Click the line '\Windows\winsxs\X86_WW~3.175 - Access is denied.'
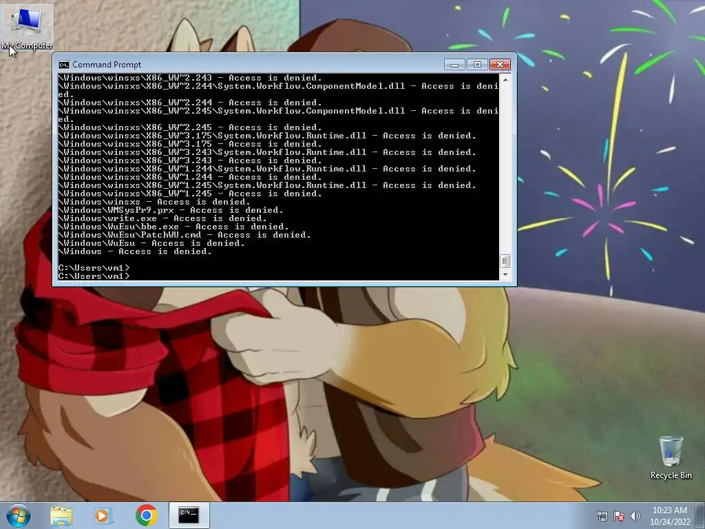 click(190, 144)
